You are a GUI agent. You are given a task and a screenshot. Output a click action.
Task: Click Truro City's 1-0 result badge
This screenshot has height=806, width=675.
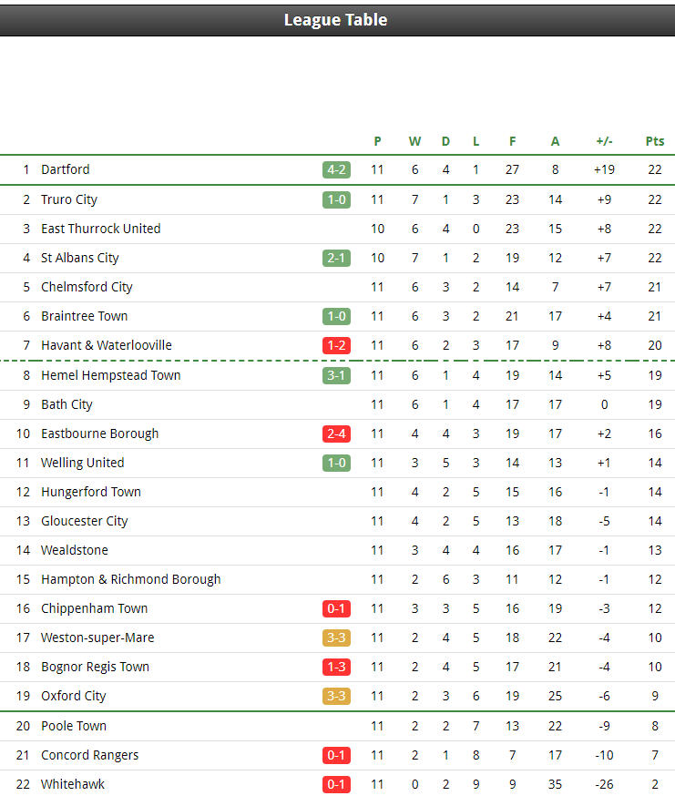coord(336,199)
